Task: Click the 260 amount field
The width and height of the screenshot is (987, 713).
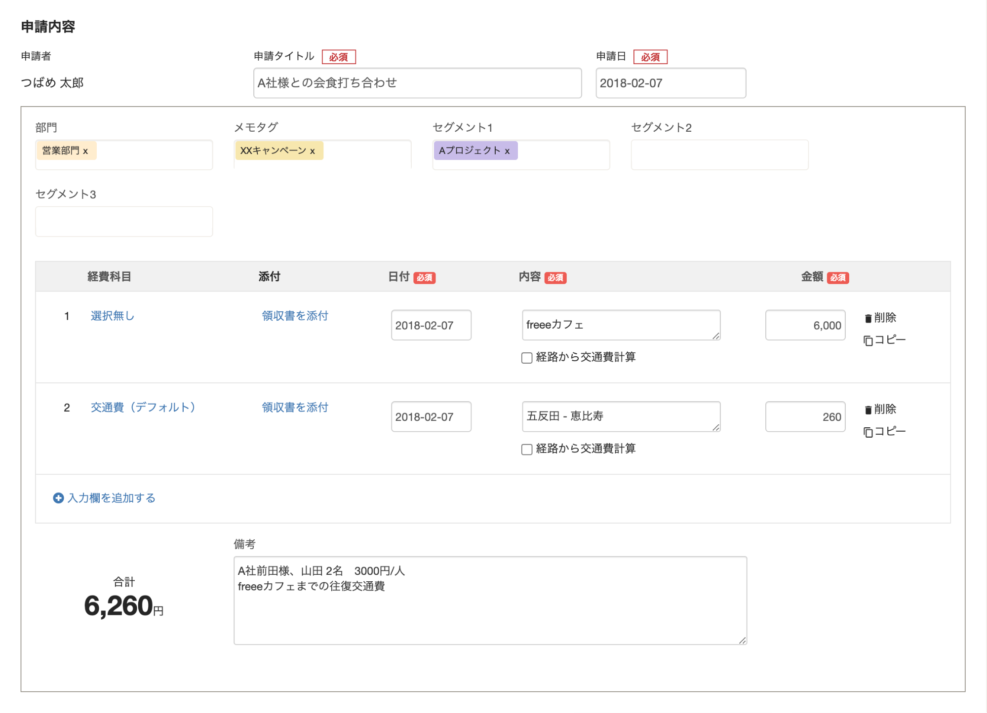Action: [805, 416]
